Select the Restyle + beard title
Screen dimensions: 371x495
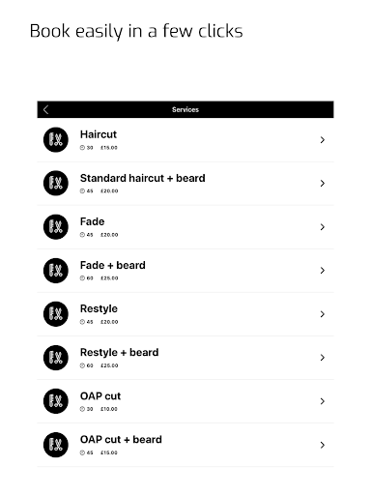pos(119,353)
